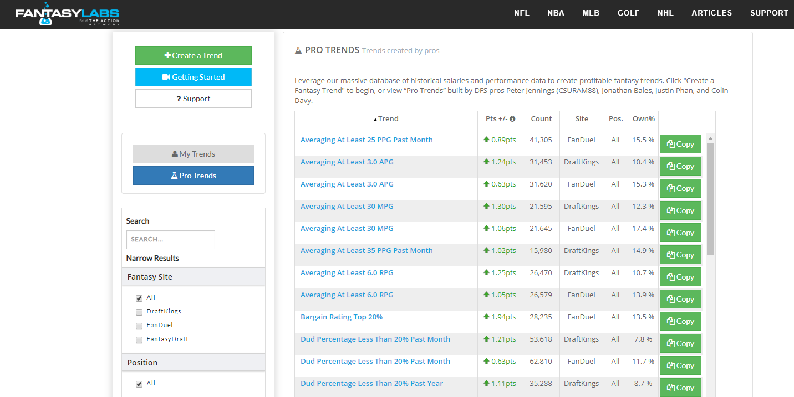The image size is (794, 397).
Task: Copy the DraftKings Averaging At Least 30 MPG trend
Action: click(x=680, y=210)
